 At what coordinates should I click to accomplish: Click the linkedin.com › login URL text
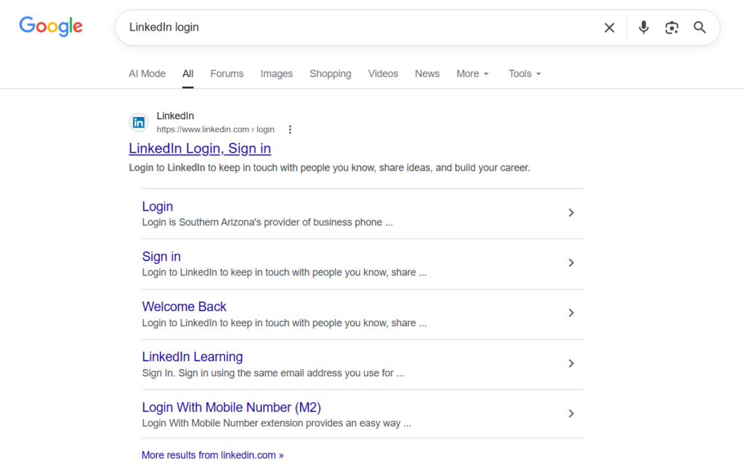click(215, 129)
